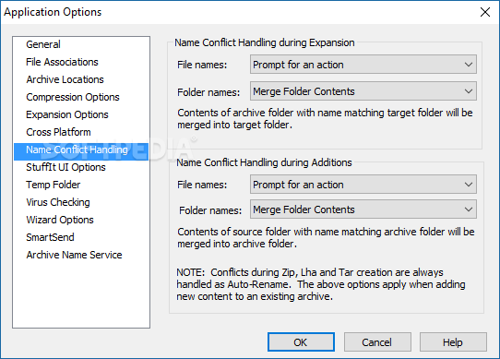Close the Application Options dialog
The width and height of the screenshot is (500, 359).
pos(485,12)
